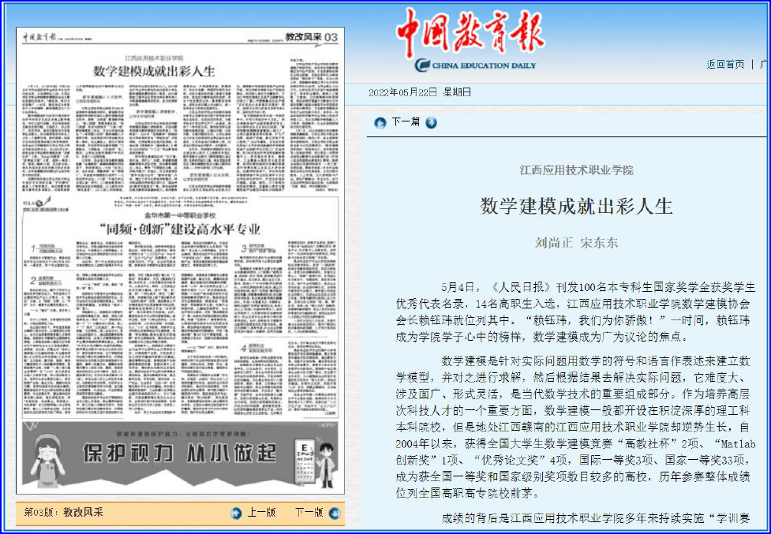
Task: Click the 保护视力 从小做起 ad banner
Action: coord(181,455)
